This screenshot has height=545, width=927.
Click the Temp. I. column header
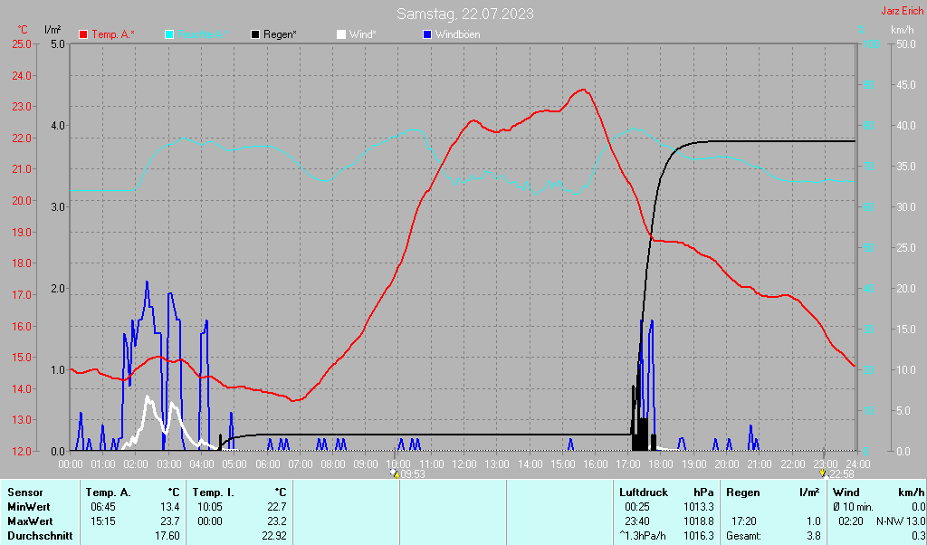[213, 492]
